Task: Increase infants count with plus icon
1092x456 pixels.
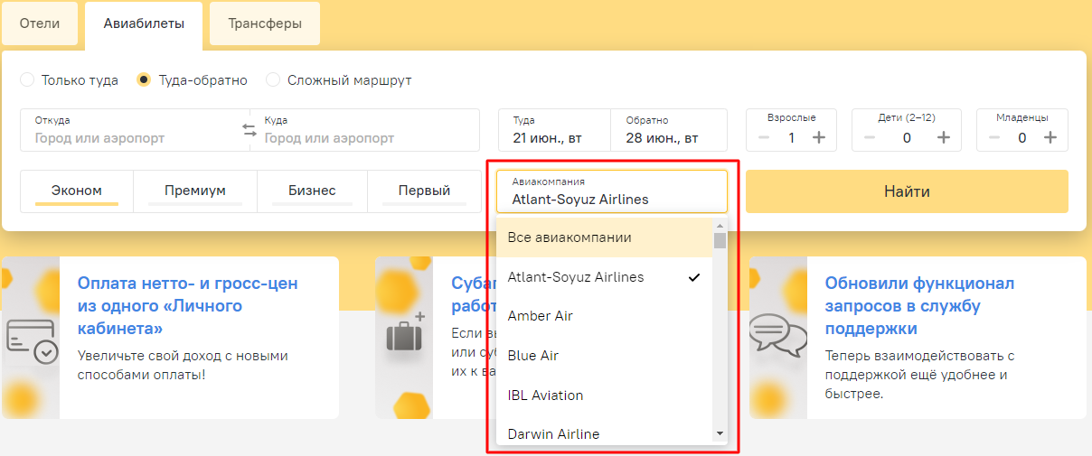Action: (x=1050, y=137)
